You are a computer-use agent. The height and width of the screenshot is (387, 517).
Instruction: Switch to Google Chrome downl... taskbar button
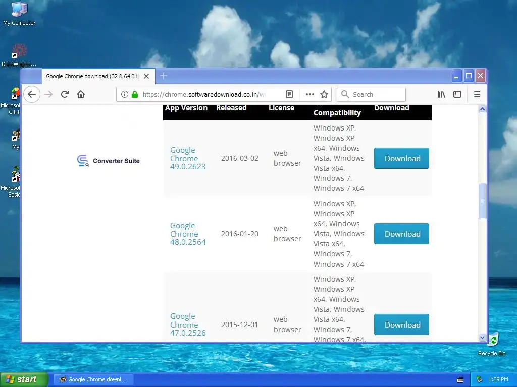point(93,379)
